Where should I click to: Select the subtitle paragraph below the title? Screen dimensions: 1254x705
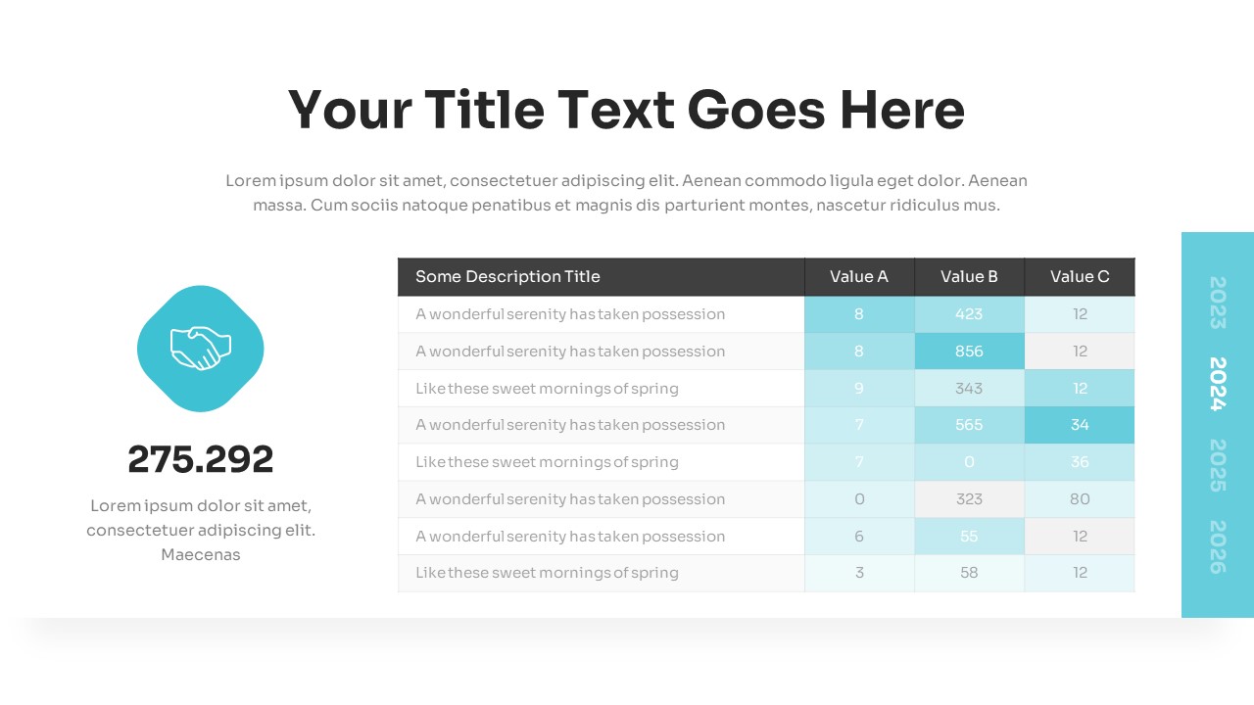point(626,193)
